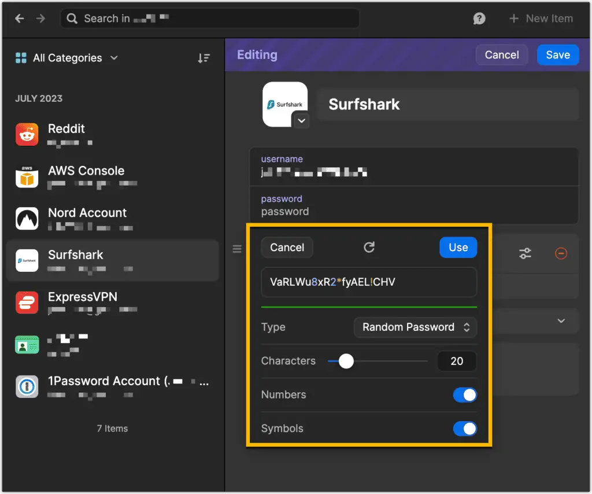Remove field with red minus icon
592x494 pixels.
[561, 253]
